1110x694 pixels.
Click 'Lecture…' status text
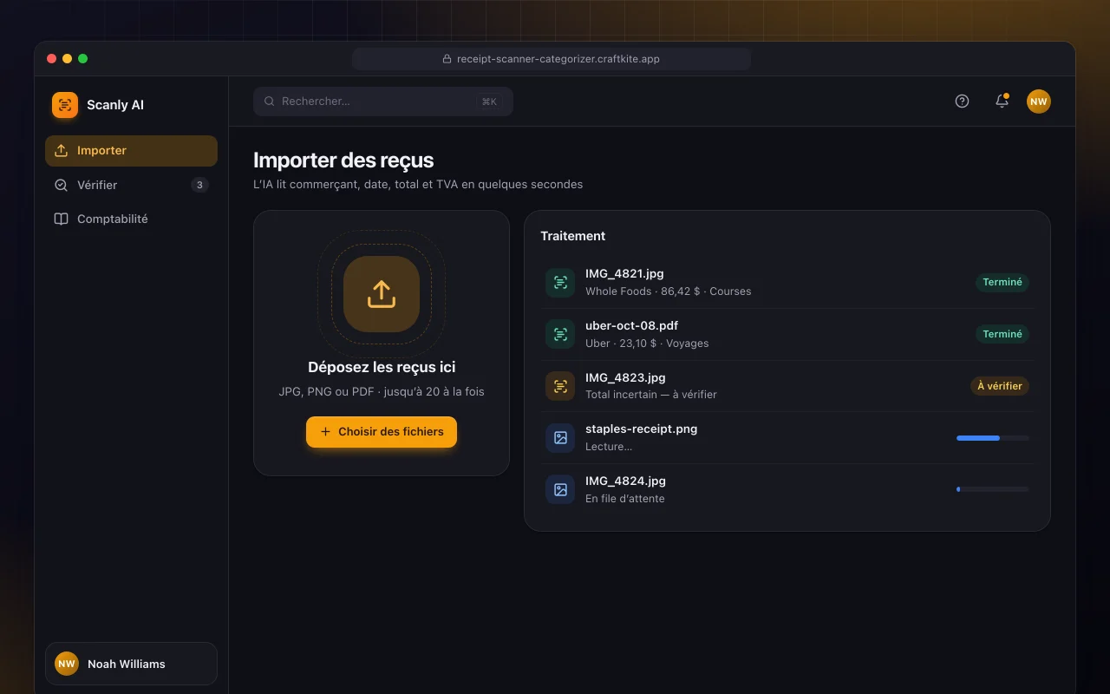[x=609, y=447]
